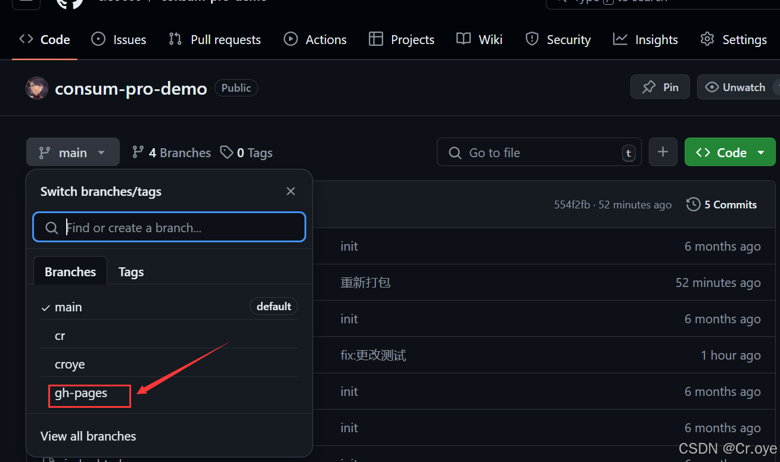Pin the repository

coord(660,87)
